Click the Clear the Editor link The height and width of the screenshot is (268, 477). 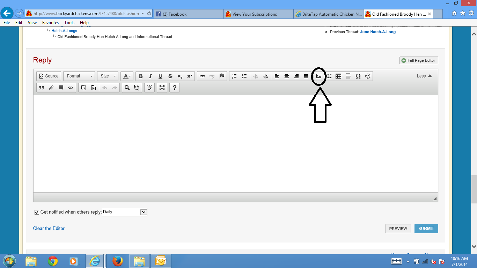(49, 228)
